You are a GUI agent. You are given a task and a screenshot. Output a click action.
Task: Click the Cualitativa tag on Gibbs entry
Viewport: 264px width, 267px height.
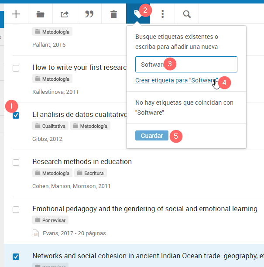point(51,126)
